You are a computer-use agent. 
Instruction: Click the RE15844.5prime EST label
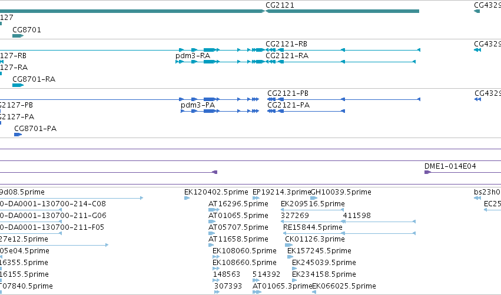313,227
